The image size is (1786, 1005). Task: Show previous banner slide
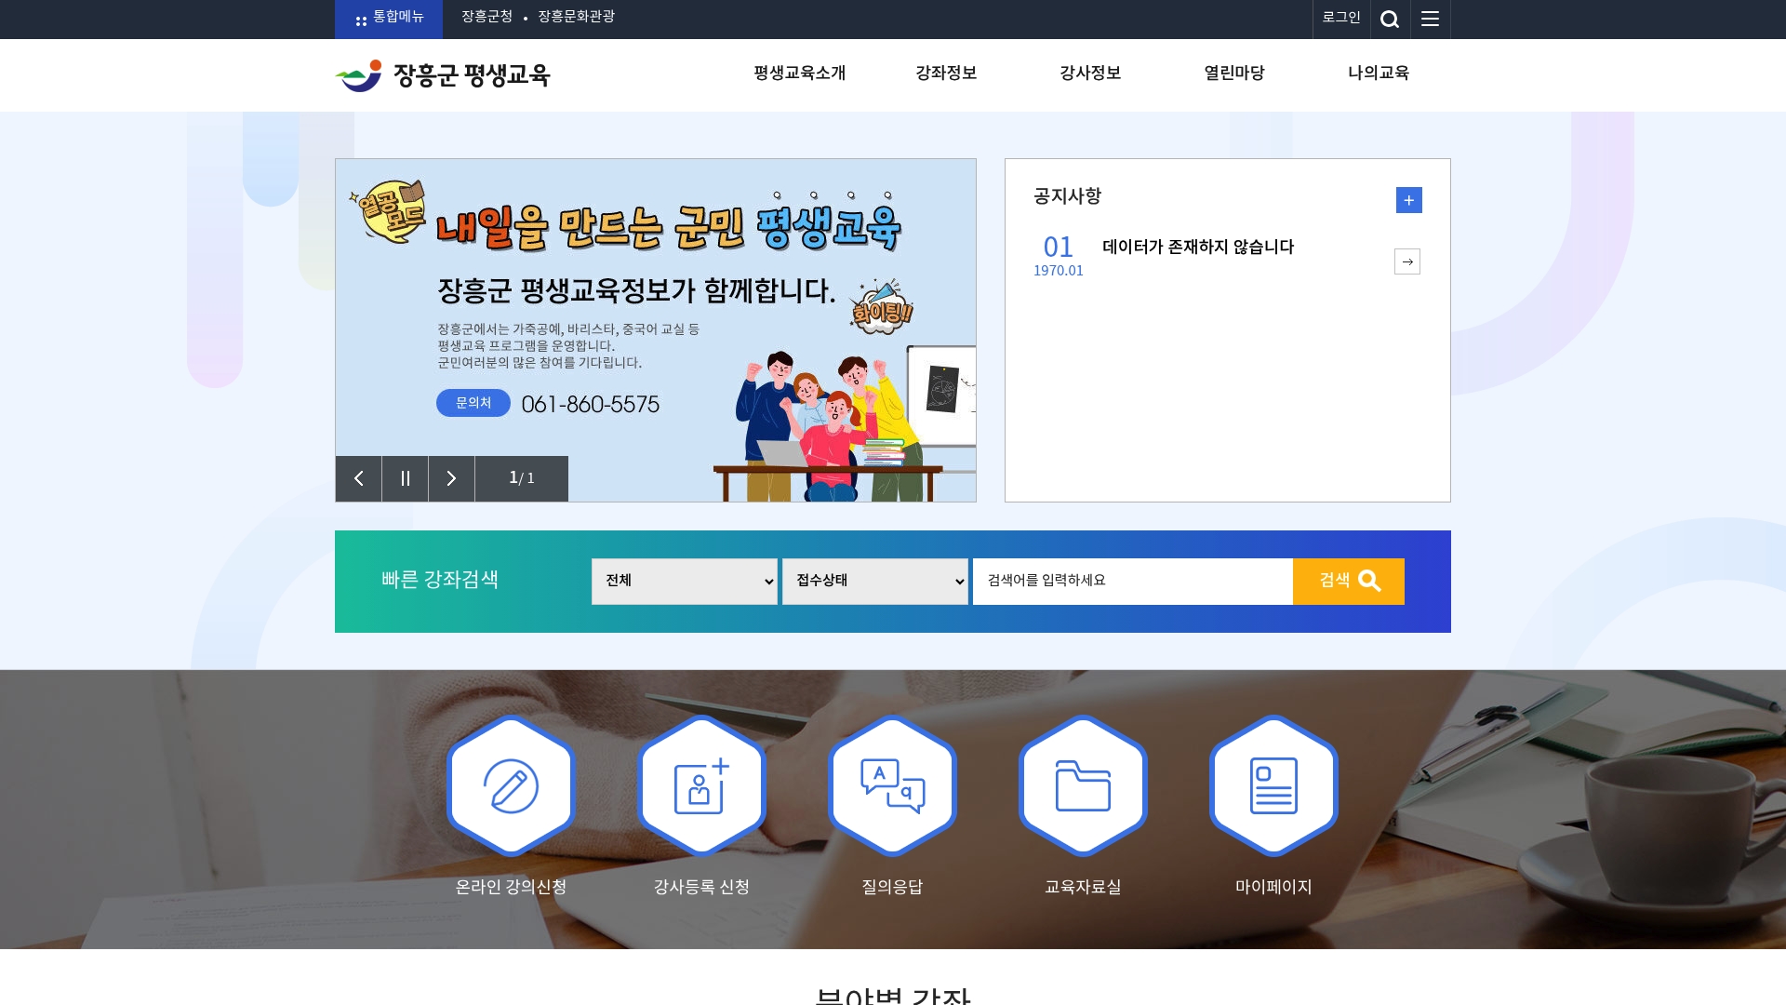(x=358, y=478)
